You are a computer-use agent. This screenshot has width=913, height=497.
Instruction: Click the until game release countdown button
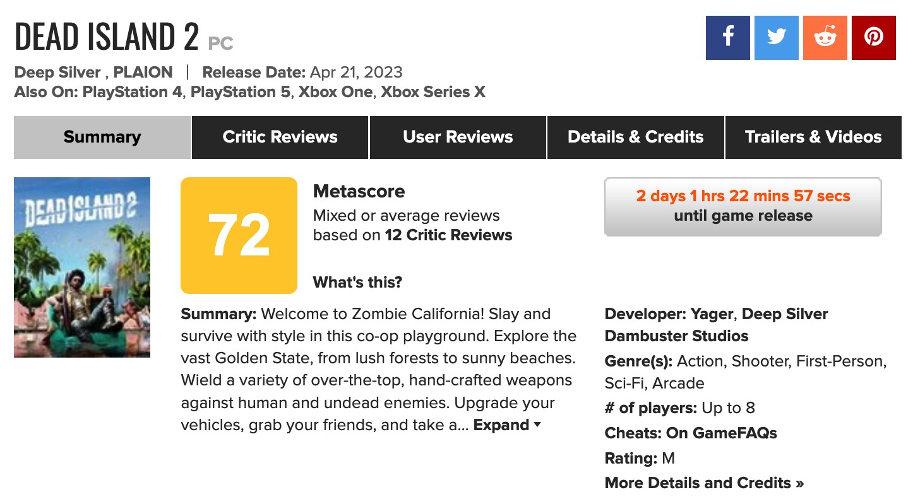click(x=743, y=207)
